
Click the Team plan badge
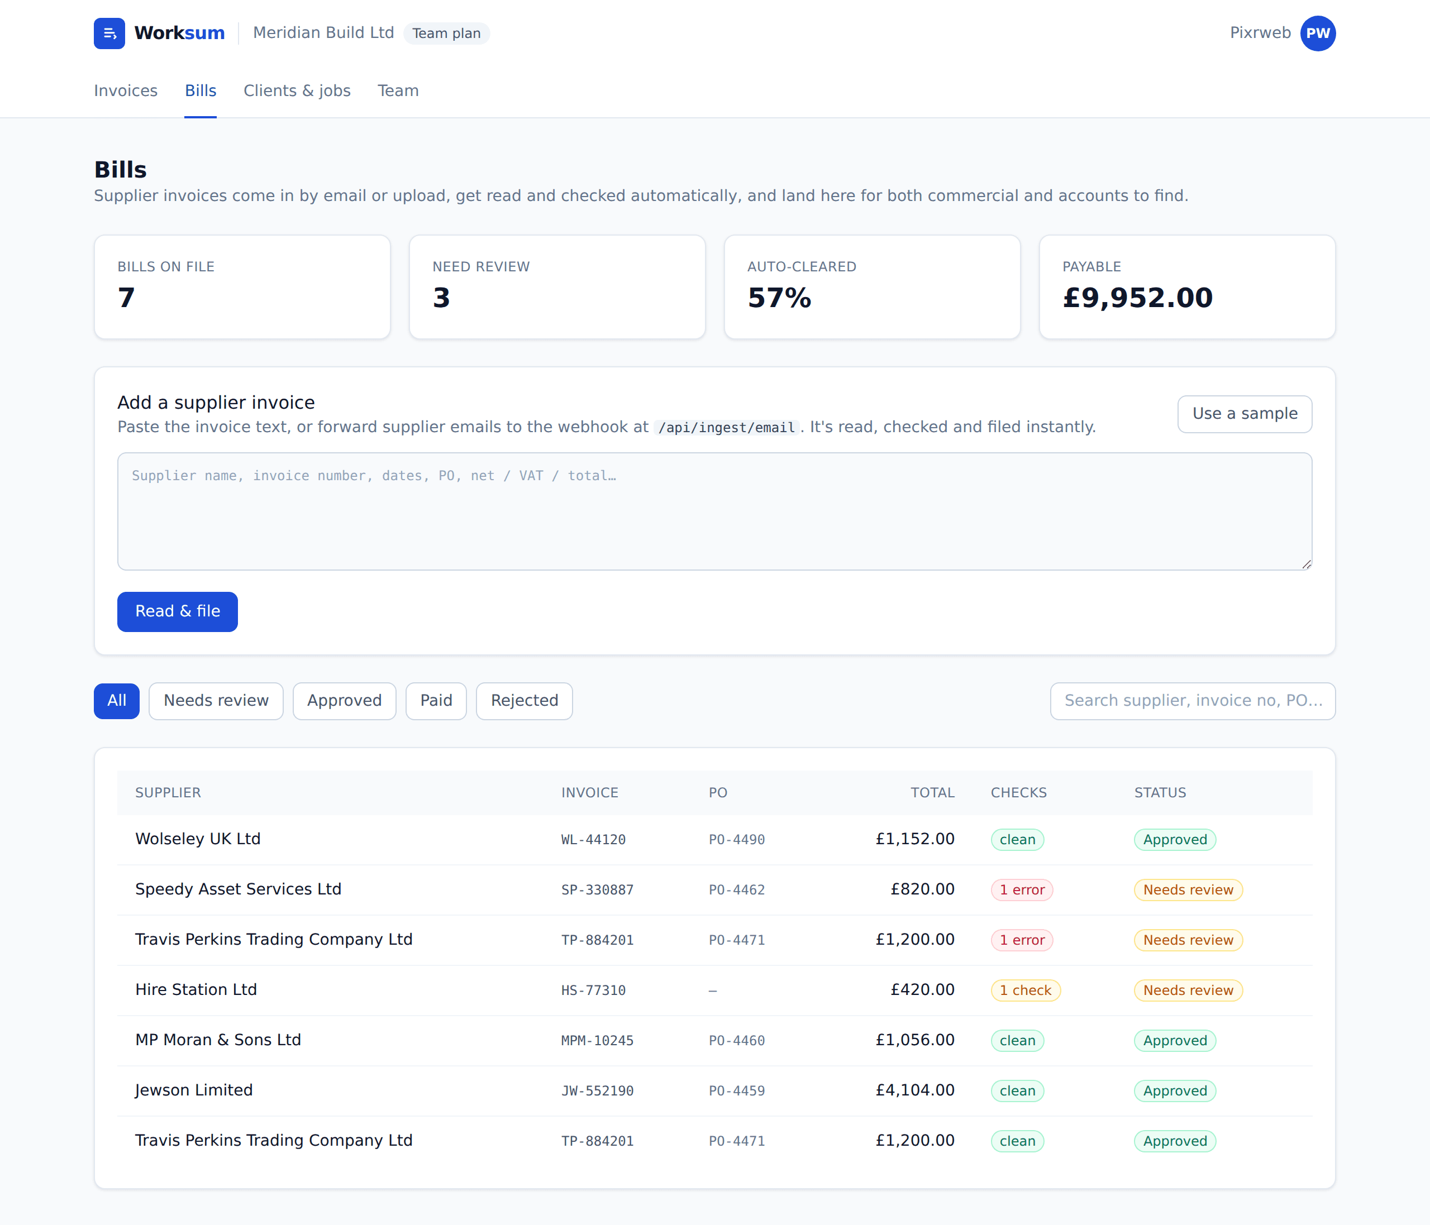[446, 33]
